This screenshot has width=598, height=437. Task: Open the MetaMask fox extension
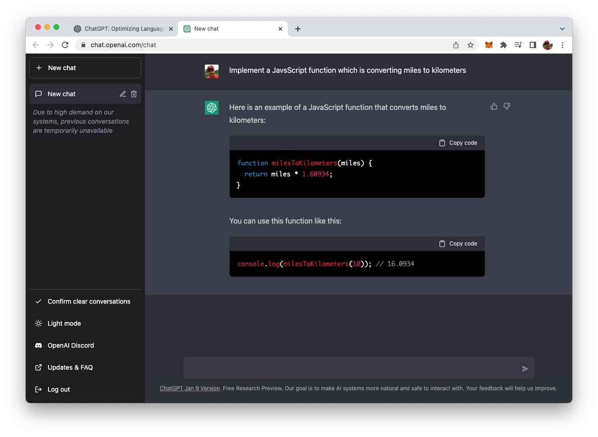pos(489,45)
